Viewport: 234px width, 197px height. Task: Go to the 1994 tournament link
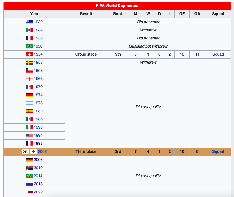[38, 136]
